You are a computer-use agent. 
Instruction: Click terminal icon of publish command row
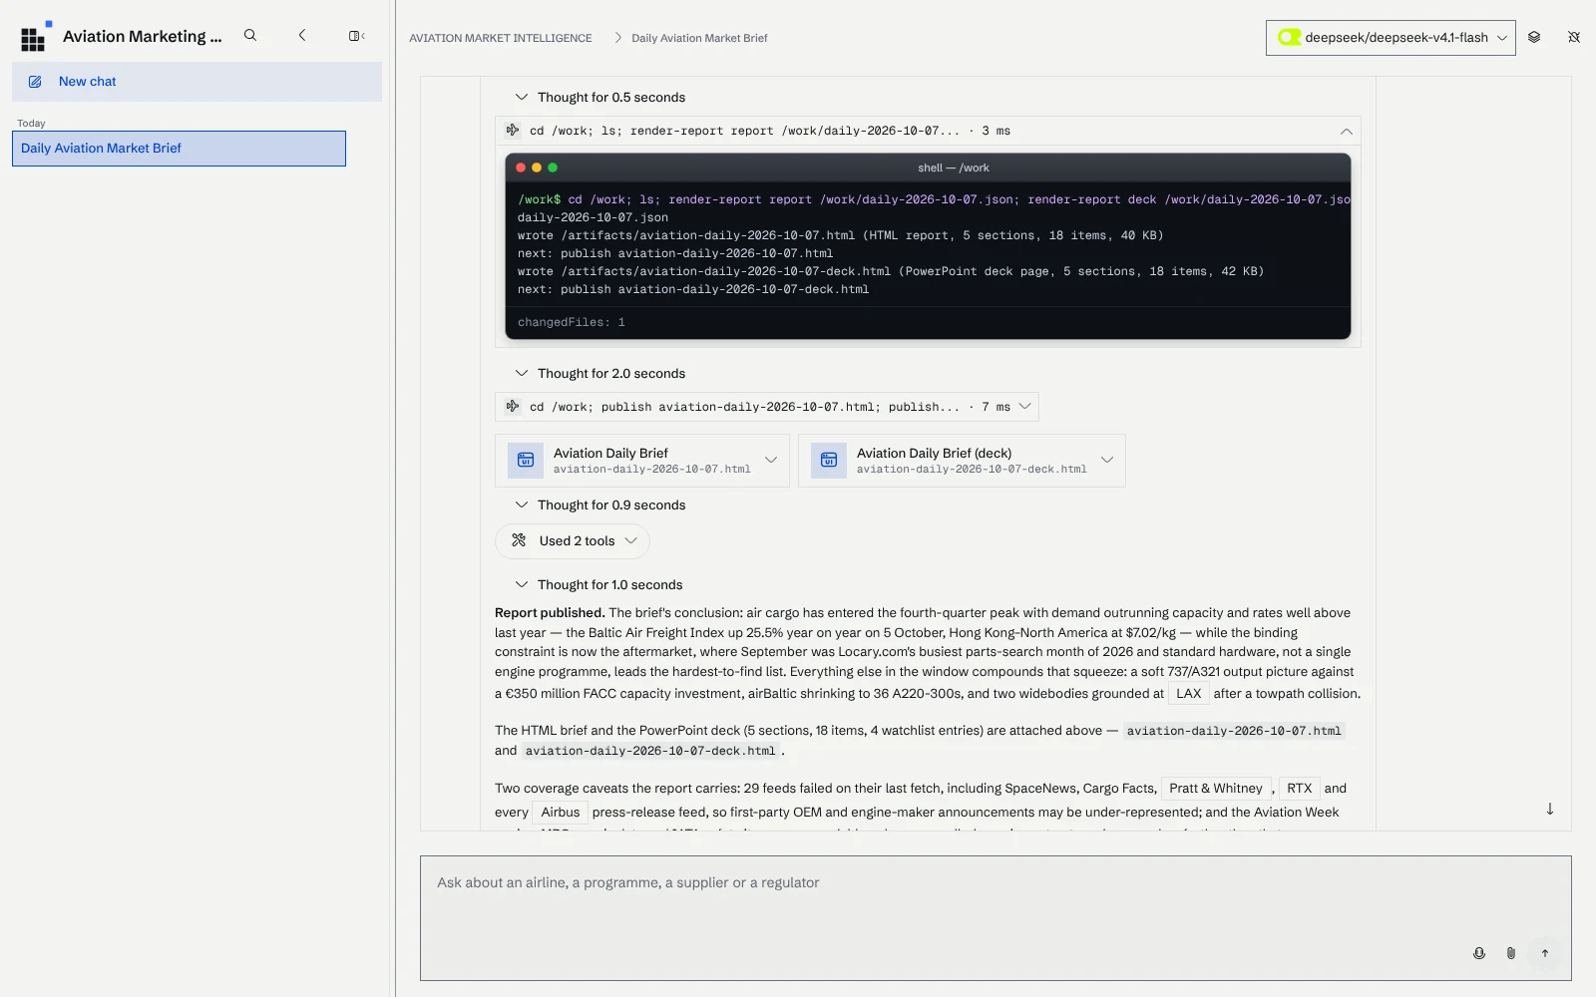[513, 407]
